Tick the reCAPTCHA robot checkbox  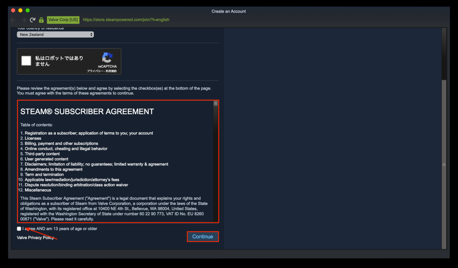pos(26,61)
